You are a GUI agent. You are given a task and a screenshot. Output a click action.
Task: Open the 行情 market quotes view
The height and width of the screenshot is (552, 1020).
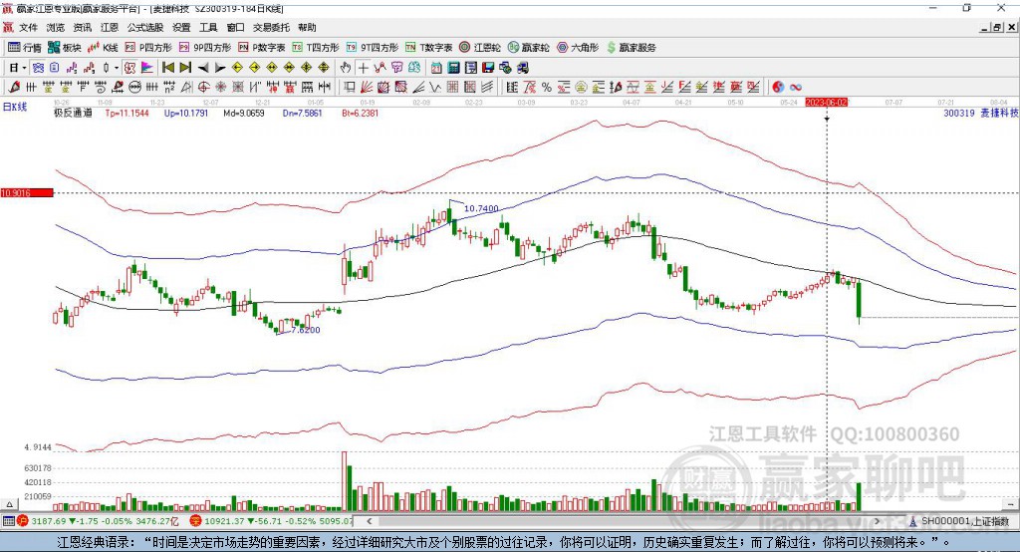point(24,48)
